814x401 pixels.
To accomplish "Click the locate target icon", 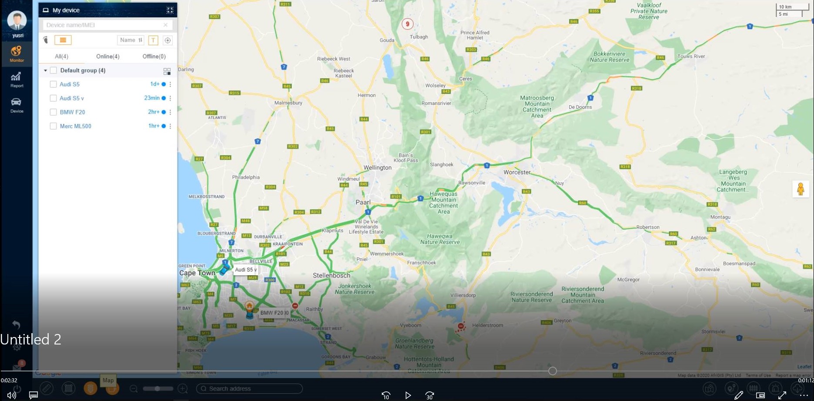I will pyautogui.click(x=167, y=40).
